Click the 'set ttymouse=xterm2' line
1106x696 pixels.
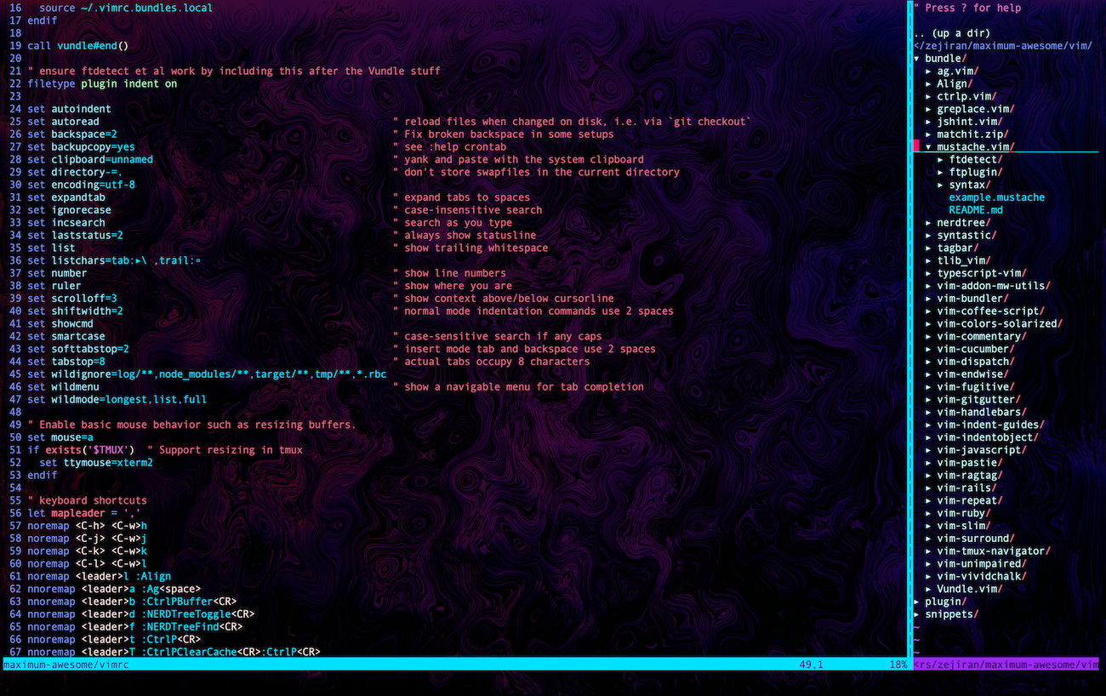pyautogui.click(x=96, y=463)
